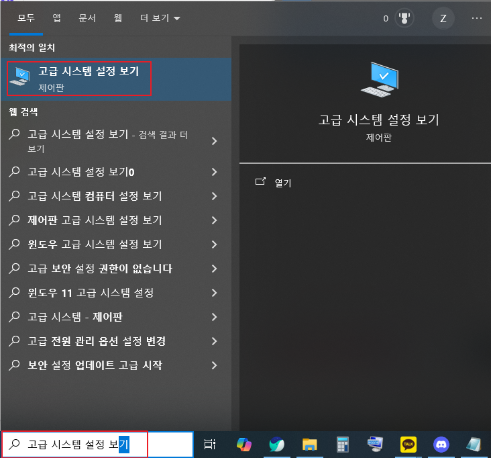
Task: Open the three-dot options menu
Action: pyautogui.click(x=477, y=18)
